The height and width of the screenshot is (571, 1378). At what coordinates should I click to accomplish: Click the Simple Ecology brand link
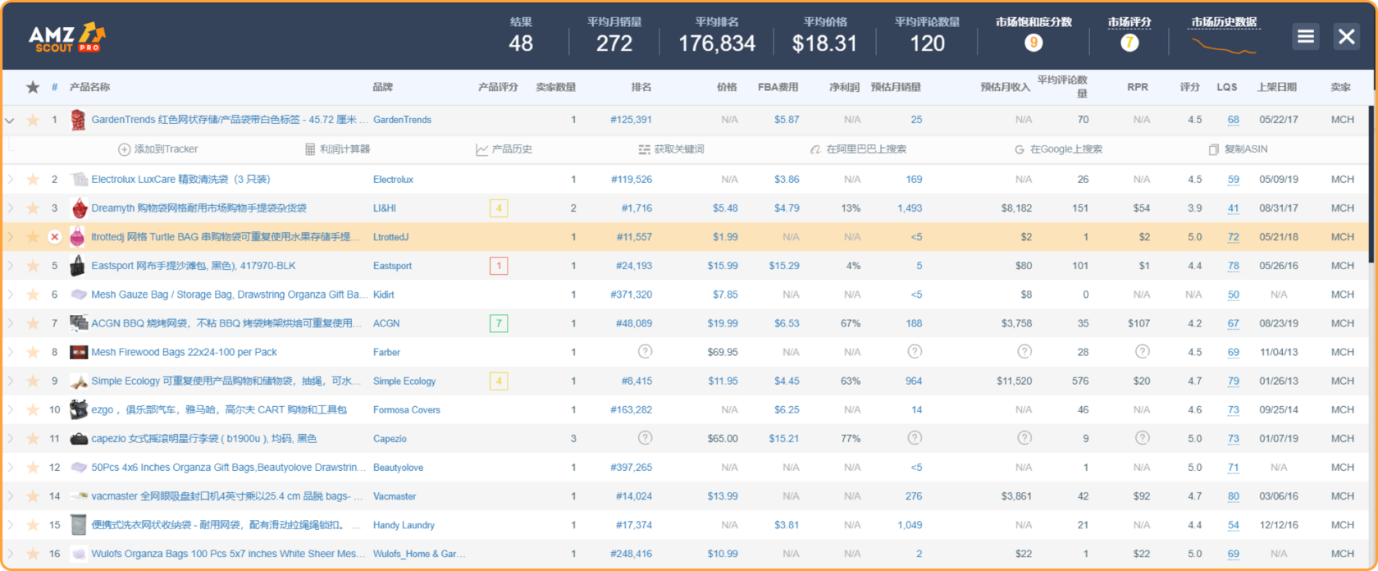coord(404,381)
